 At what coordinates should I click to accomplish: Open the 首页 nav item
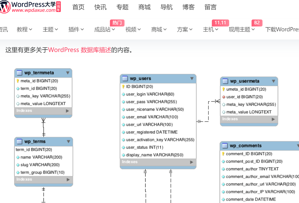tap(78, 7)
